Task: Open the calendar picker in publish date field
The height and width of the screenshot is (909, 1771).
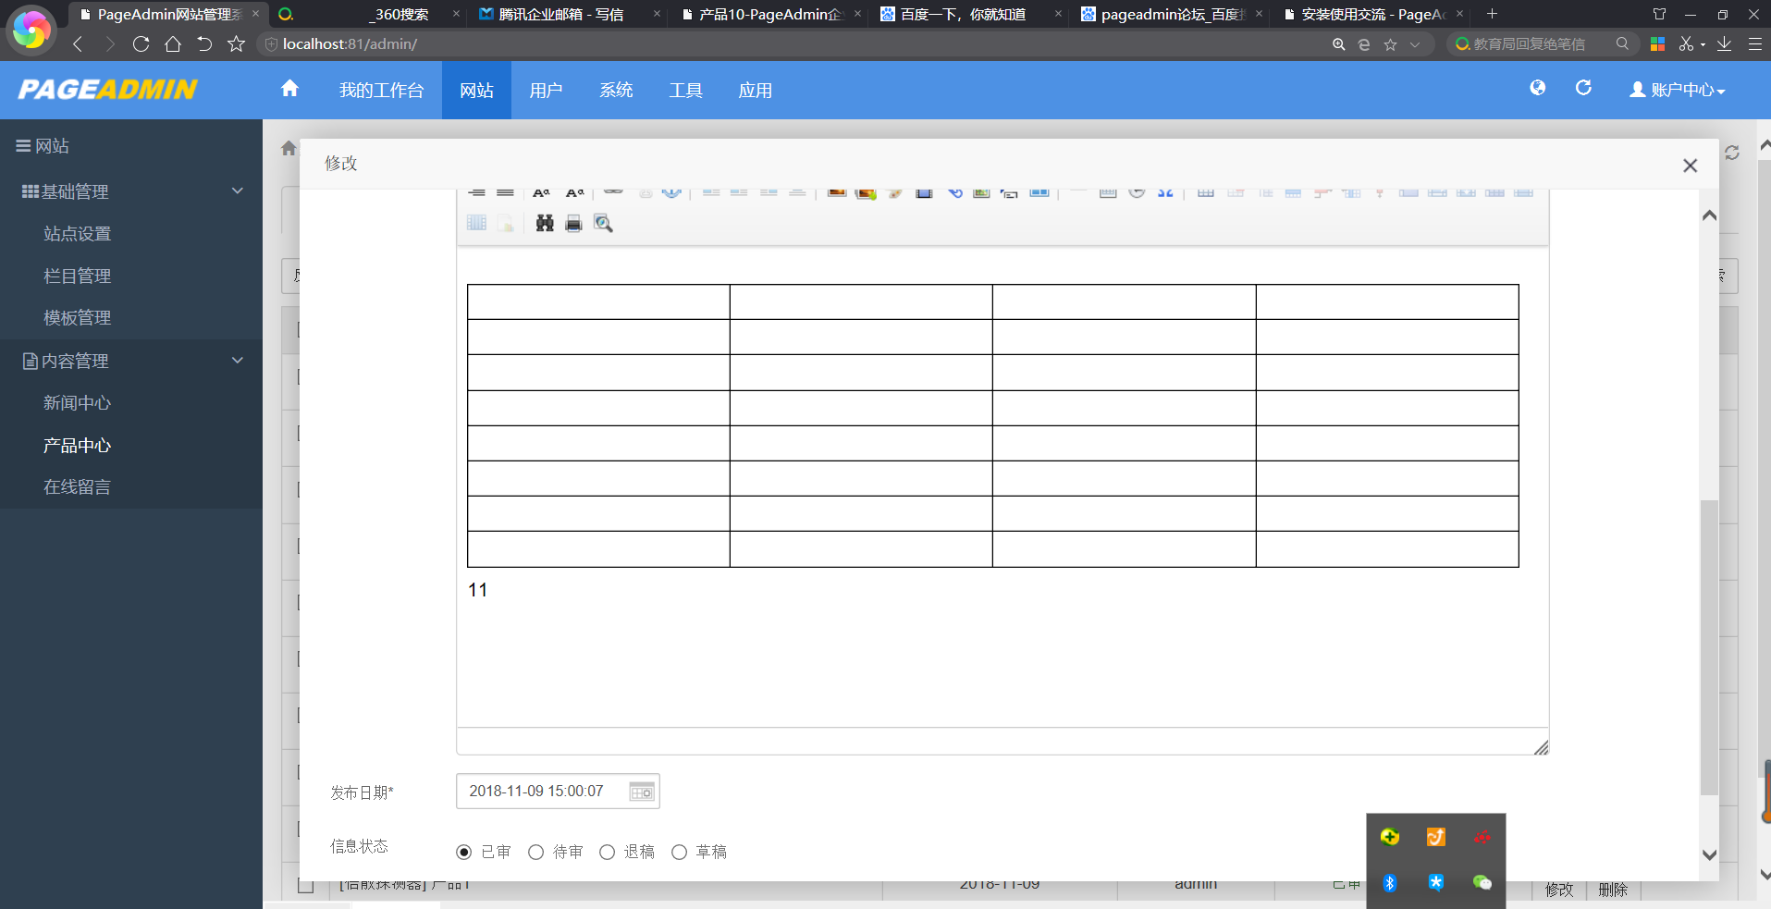Action: (642, 792)
